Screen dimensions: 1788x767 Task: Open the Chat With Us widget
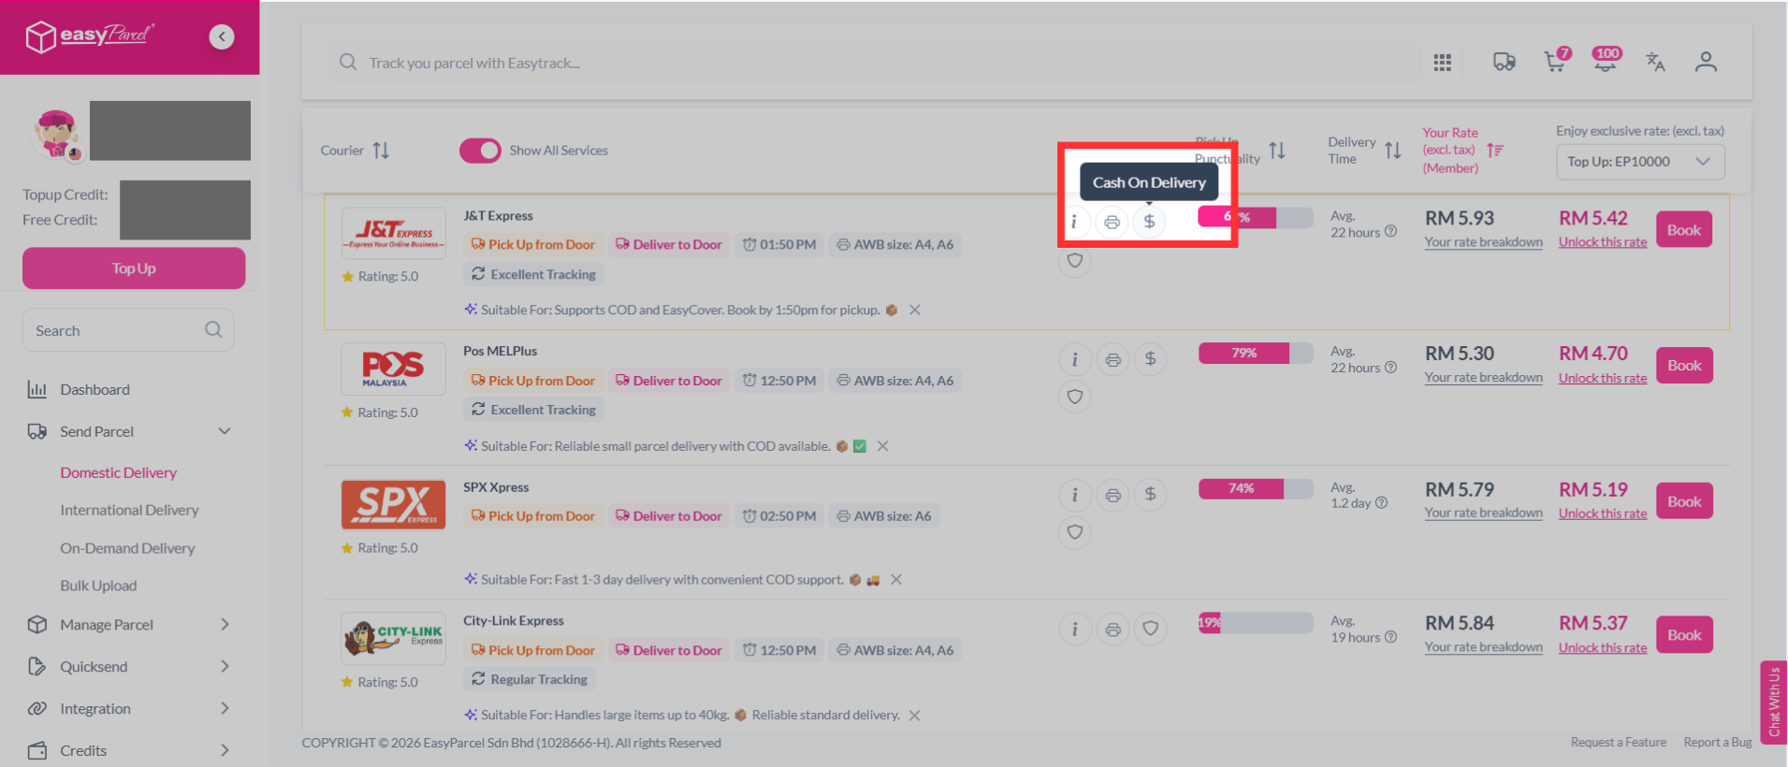pyautogui.click(x=1773, y=702)
